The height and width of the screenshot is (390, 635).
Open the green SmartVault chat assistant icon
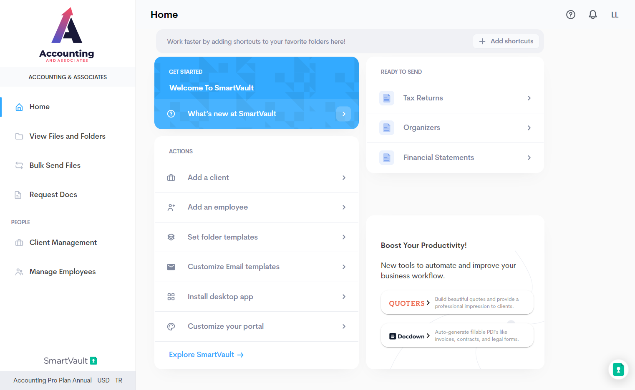click(618, 369)
